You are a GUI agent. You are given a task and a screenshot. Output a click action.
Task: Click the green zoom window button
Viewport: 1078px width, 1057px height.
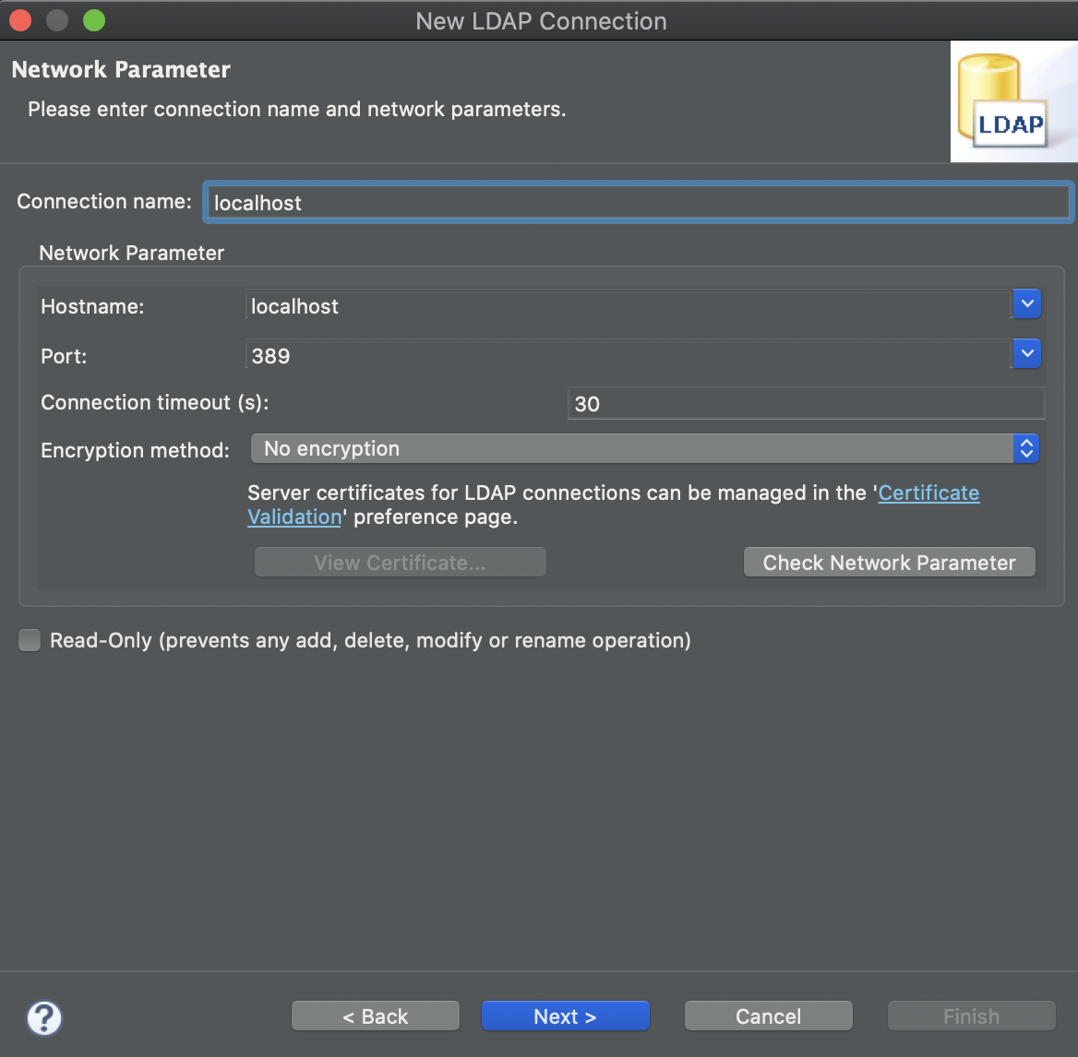(x=94, y=20)
